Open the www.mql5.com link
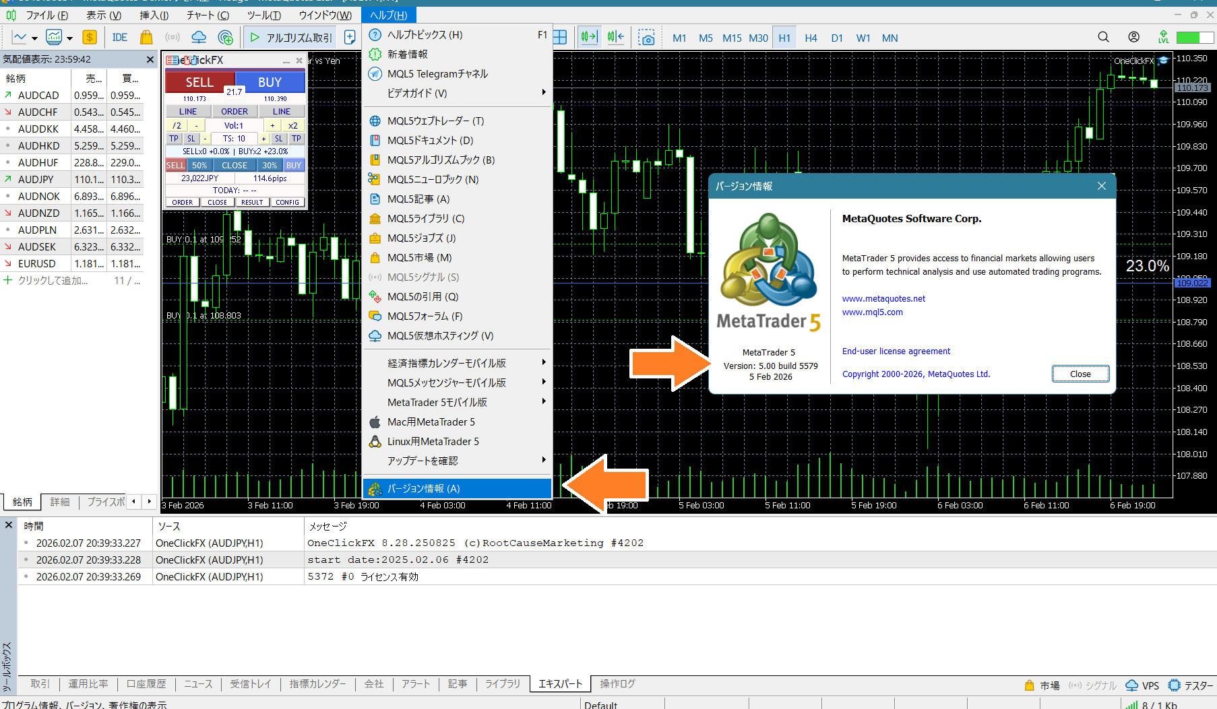The height and width of the screenshot is (709, 1217). [872, 312]
